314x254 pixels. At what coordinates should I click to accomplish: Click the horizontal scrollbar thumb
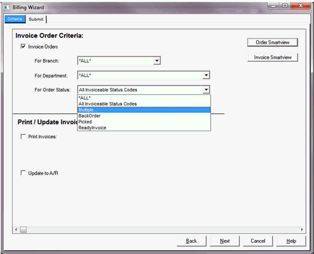[23, 229]
